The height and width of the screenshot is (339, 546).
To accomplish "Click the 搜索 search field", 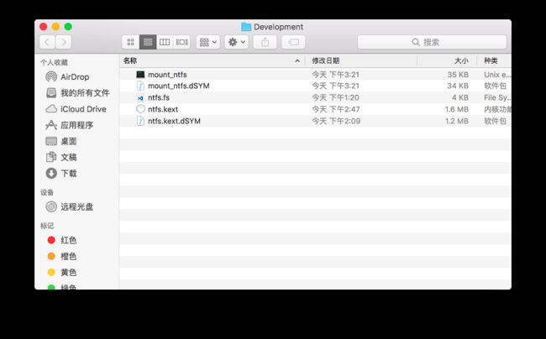I will 432,42.
